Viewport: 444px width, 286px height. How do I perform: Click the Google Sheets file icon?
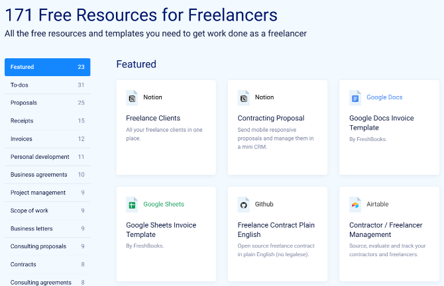[132, 205]
